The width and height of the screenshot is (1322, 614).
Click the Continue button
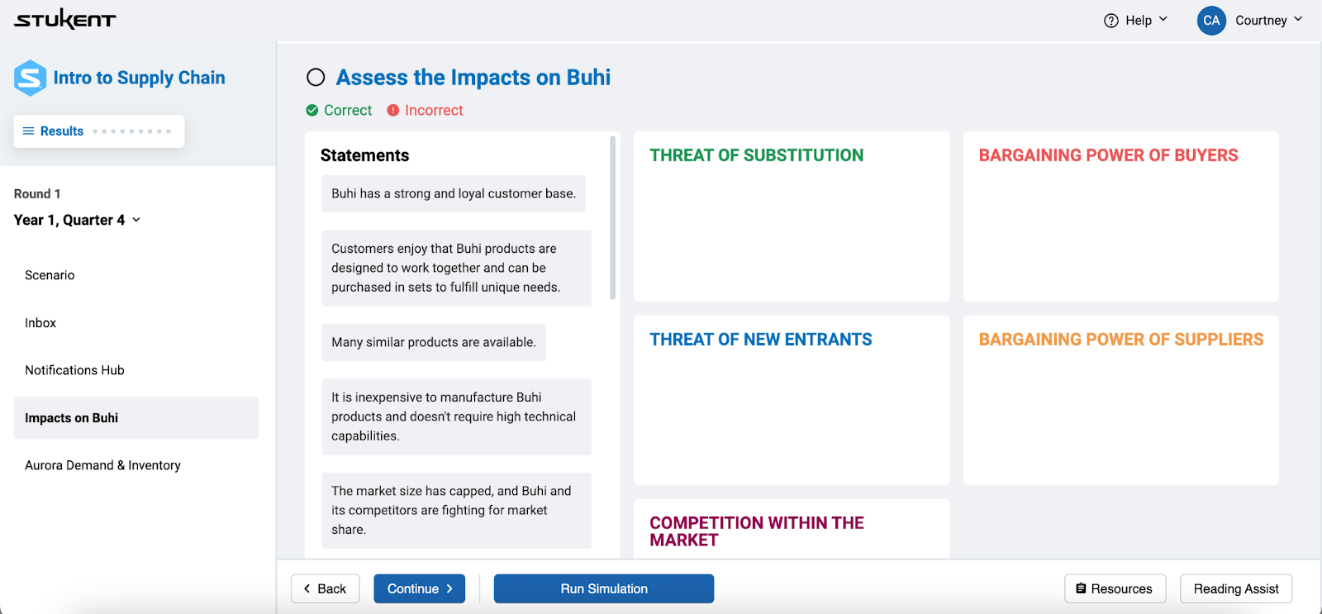tap(420, 588)
